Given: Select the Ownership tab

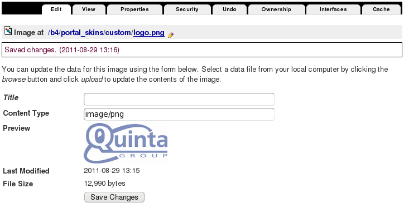Looking at the screenshot, I should [276, 9].
